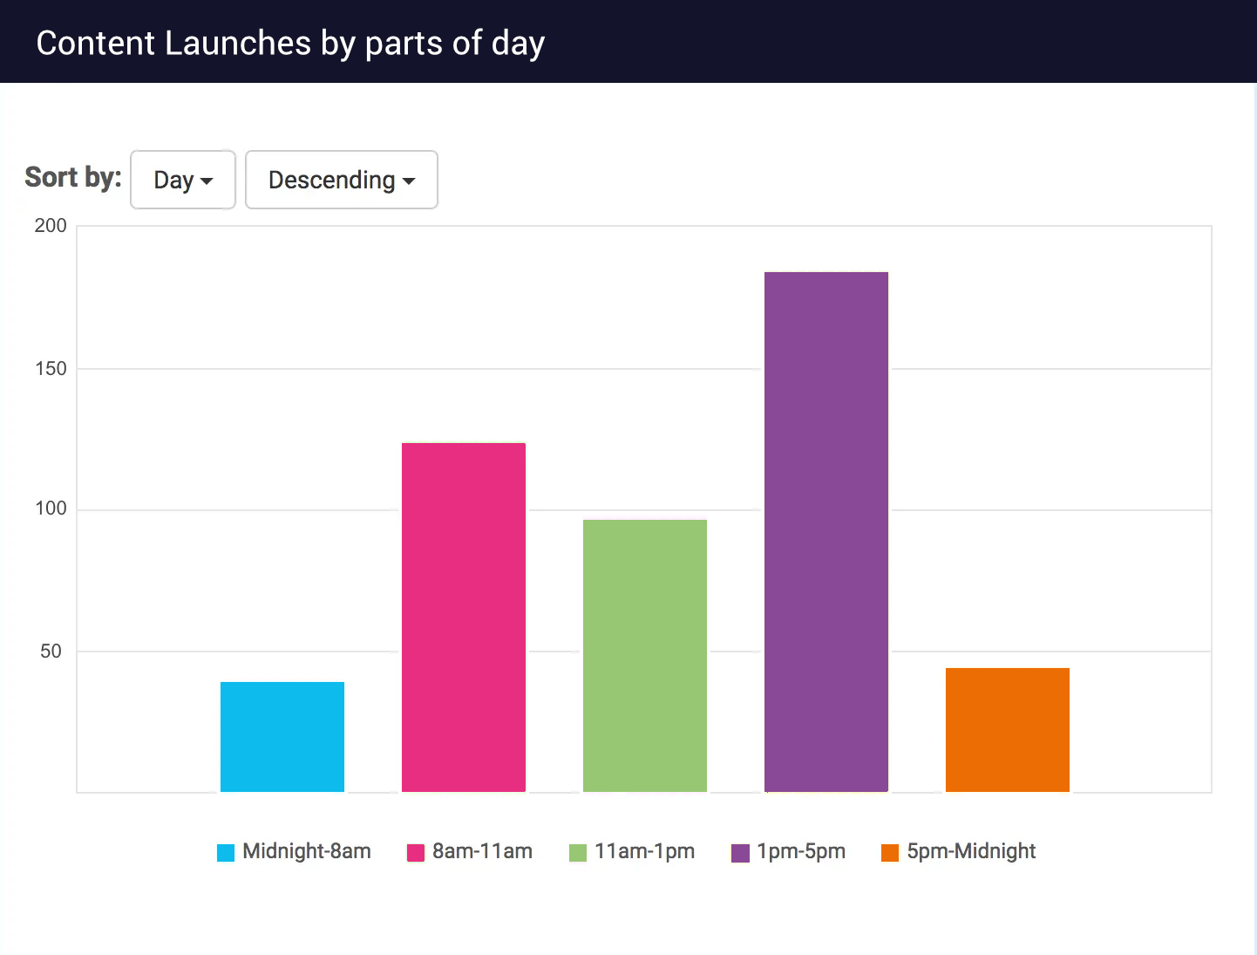Click the orange 5pm-Midnight bar
This screenshot has width=1257, height=955.
pos(1007,728)
